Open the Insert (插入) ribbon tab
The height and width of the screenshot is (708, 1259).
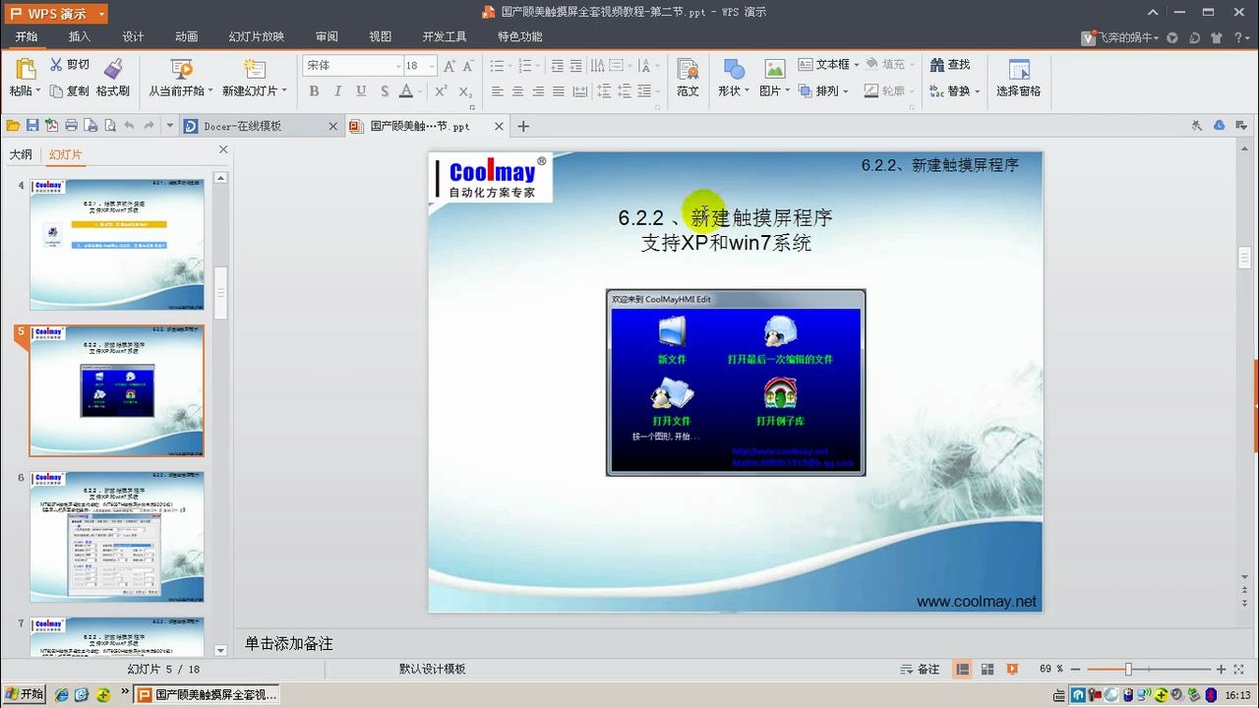click(x=80, y=36)
